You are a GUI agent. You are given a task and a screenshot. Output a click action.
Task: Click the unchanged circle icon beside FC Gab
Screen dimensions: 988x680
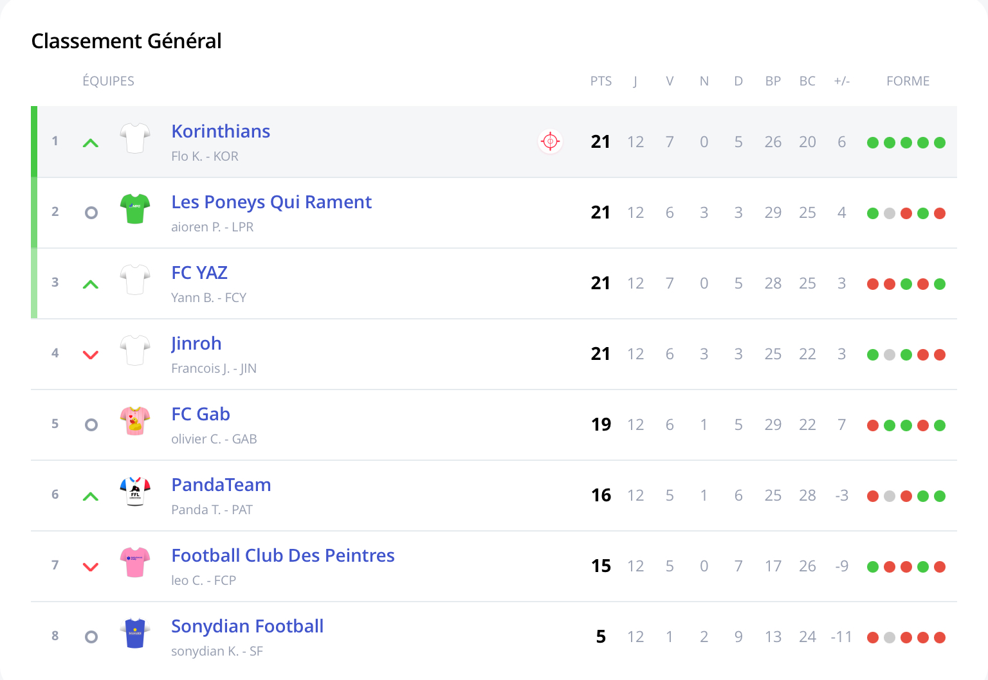[91, 425]
